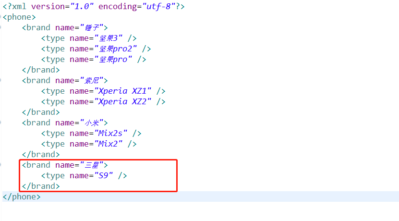Collapse the 小米 brand fold marker
The height and width of the screenshot is (221, 399).
[x=0, y=123]
